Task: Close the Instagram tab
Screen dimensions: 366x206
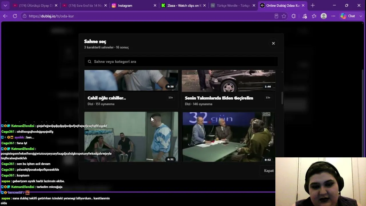Action: pos(155,5)
